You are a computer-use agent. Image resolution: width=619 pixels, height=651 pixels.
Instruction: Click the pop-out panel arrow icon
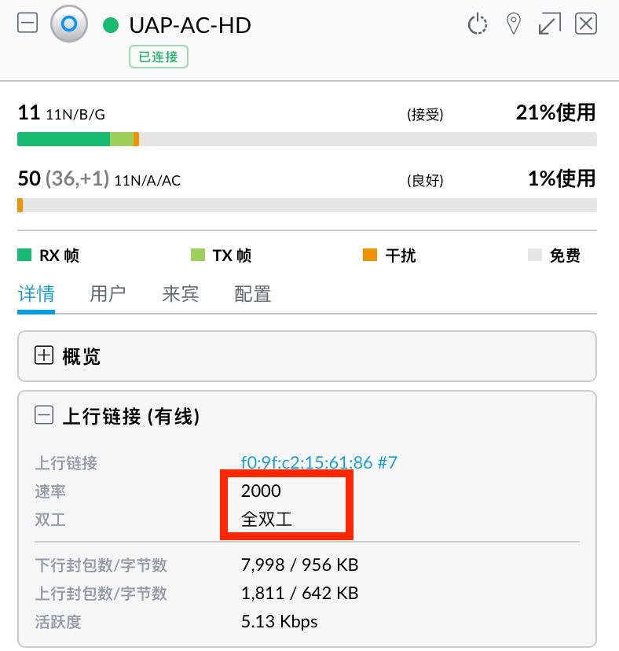[x=549, y=24]
